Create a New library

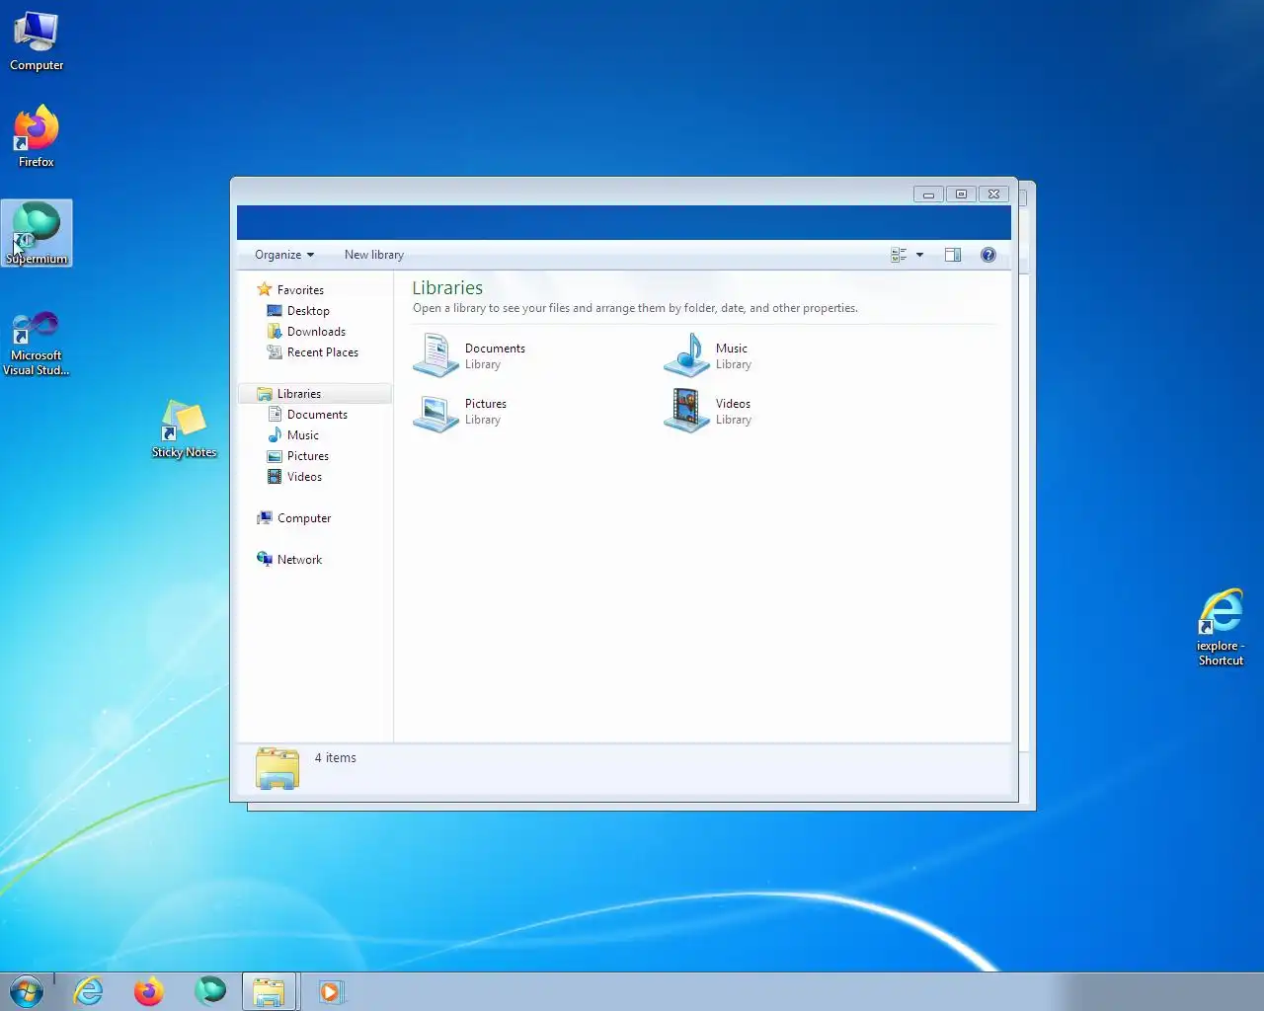point(374,255)
